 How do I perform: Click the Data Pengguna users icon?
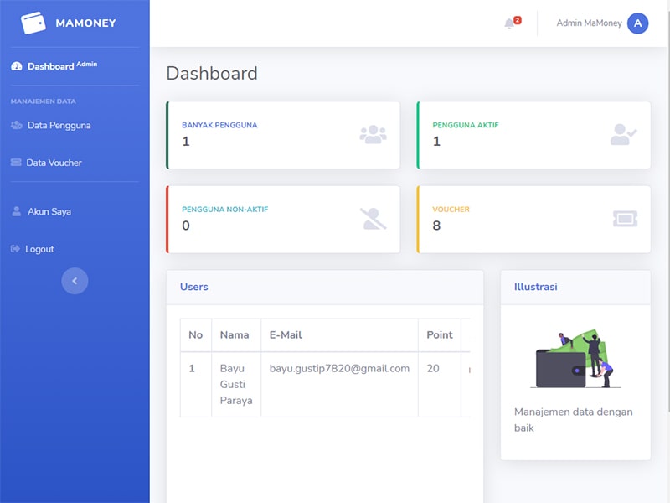click(16, 125)
